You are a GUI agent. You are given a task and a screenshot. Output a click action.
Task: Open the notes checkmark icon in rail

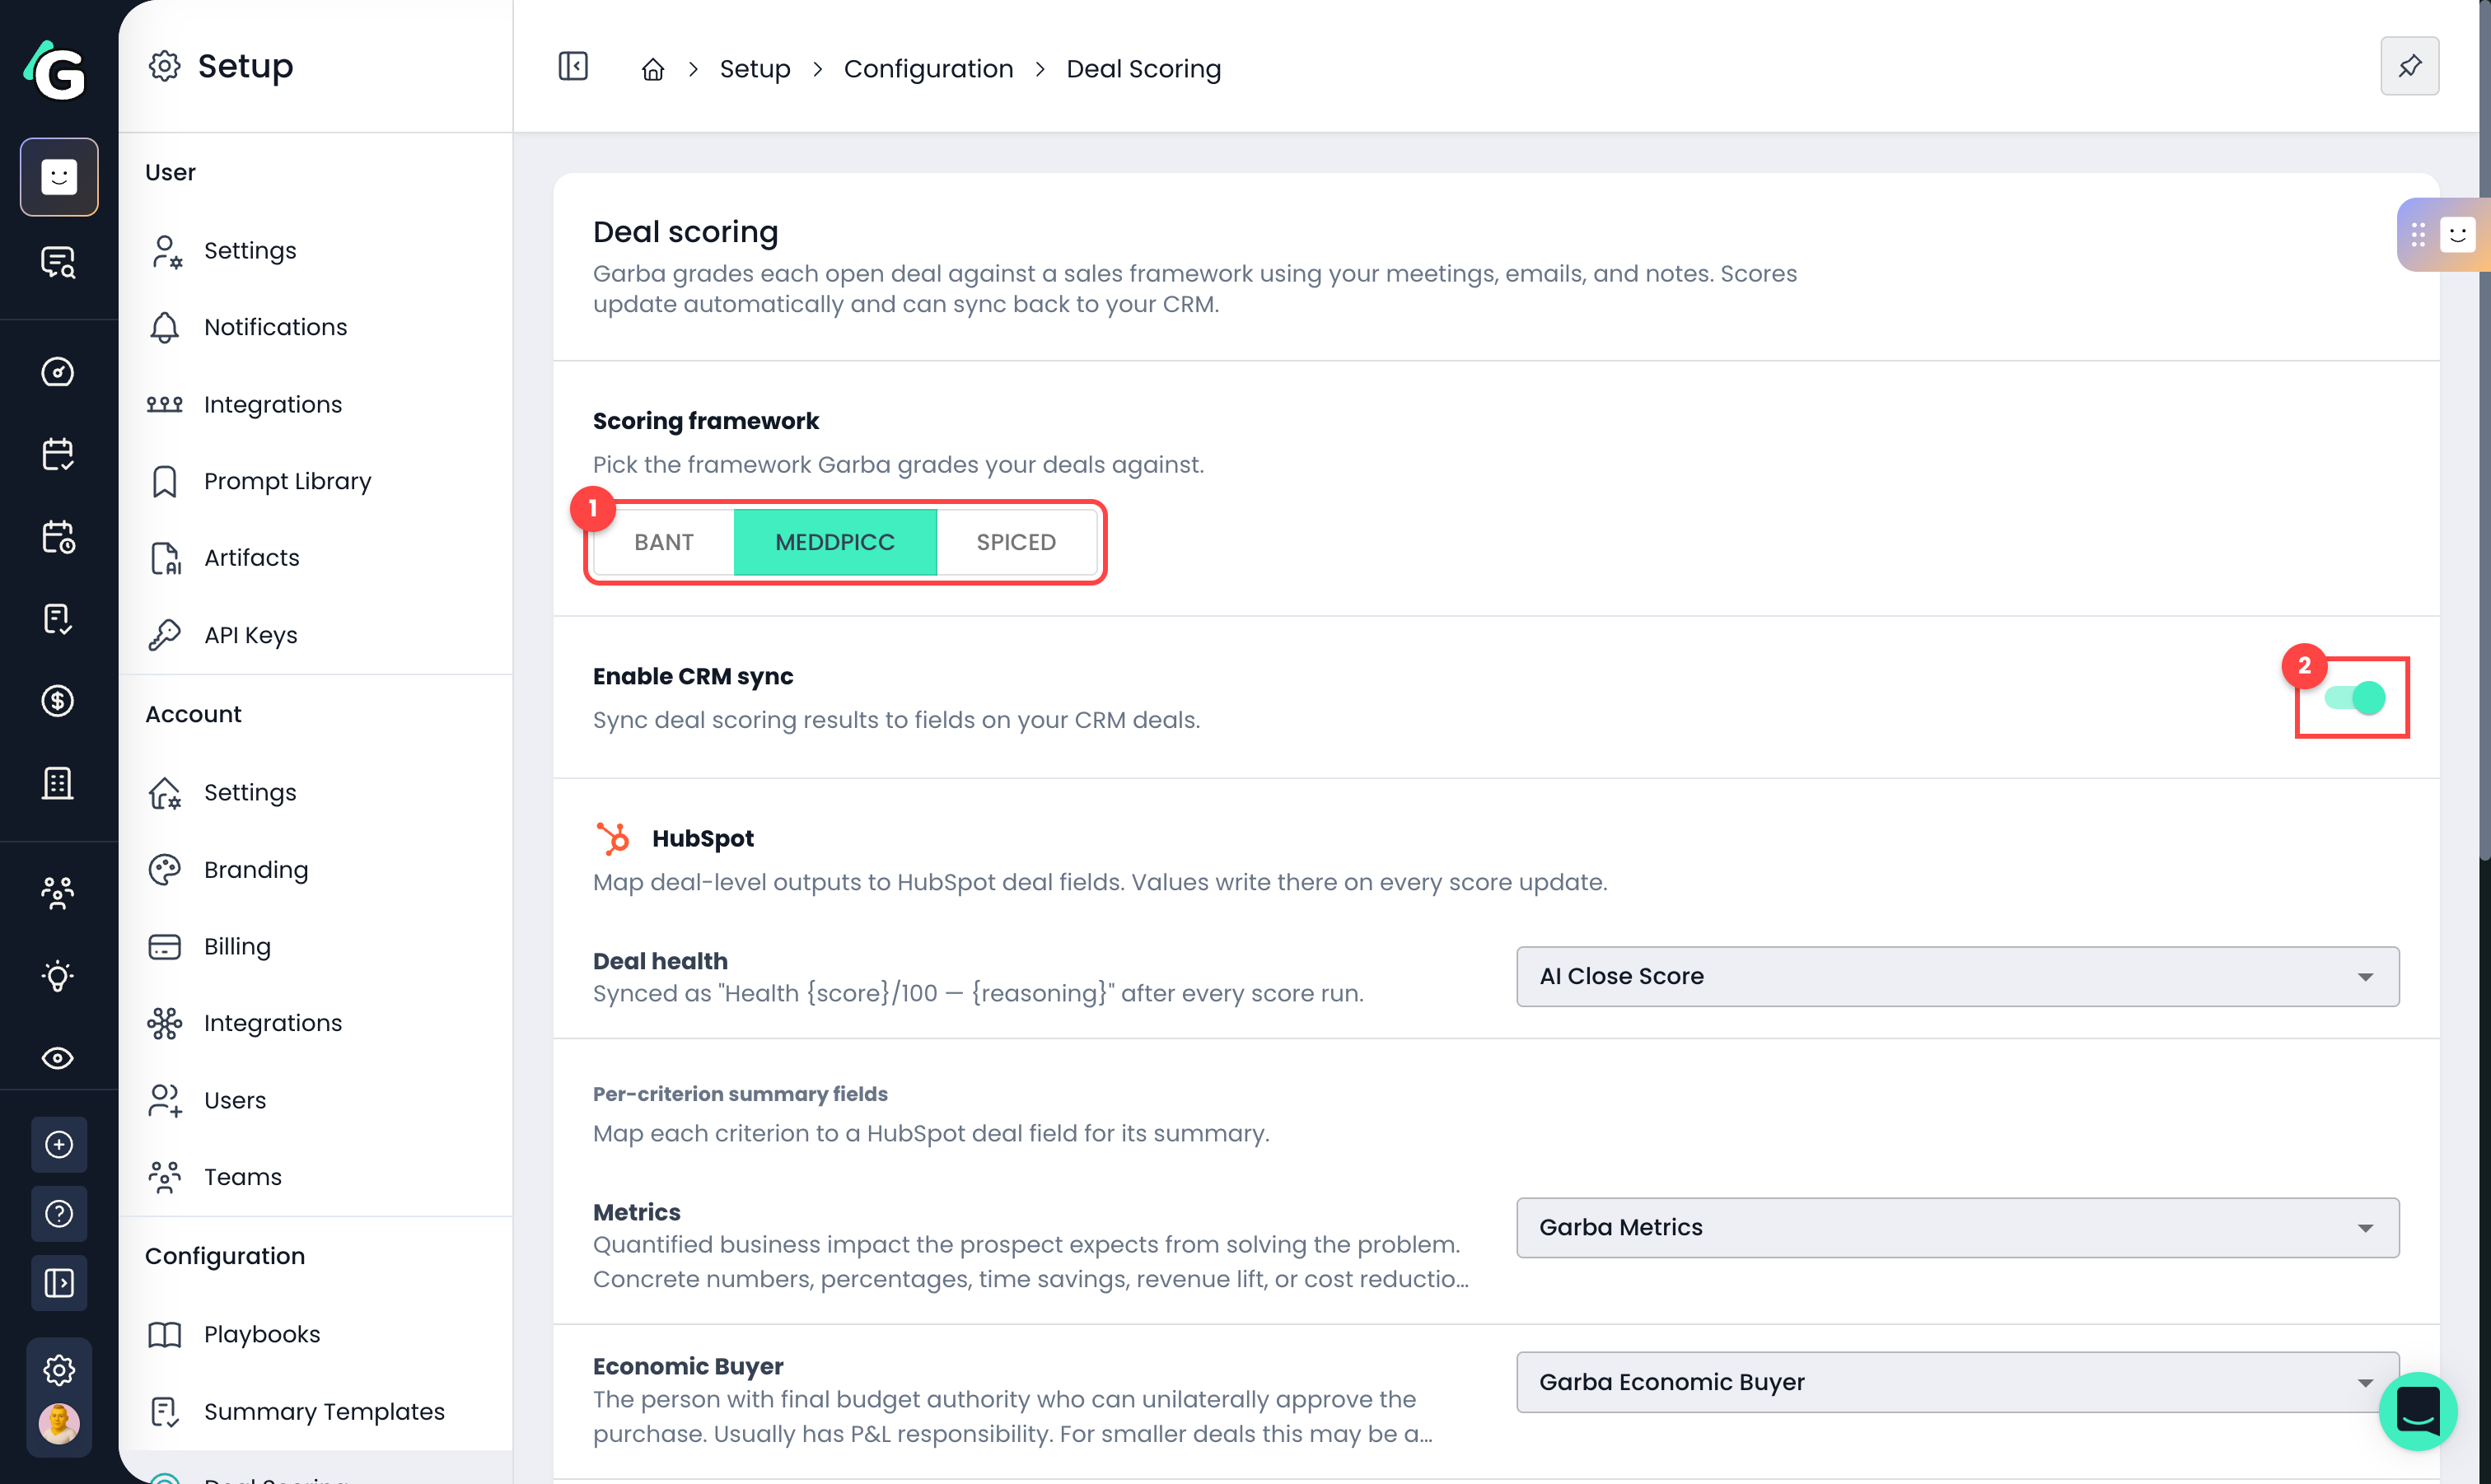pos(58,619)
